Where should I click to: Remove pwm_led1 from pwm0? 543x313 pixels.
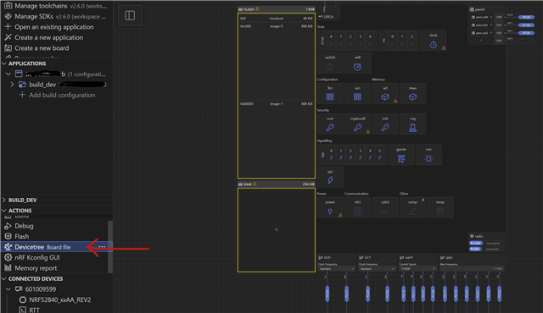(491, 25)
